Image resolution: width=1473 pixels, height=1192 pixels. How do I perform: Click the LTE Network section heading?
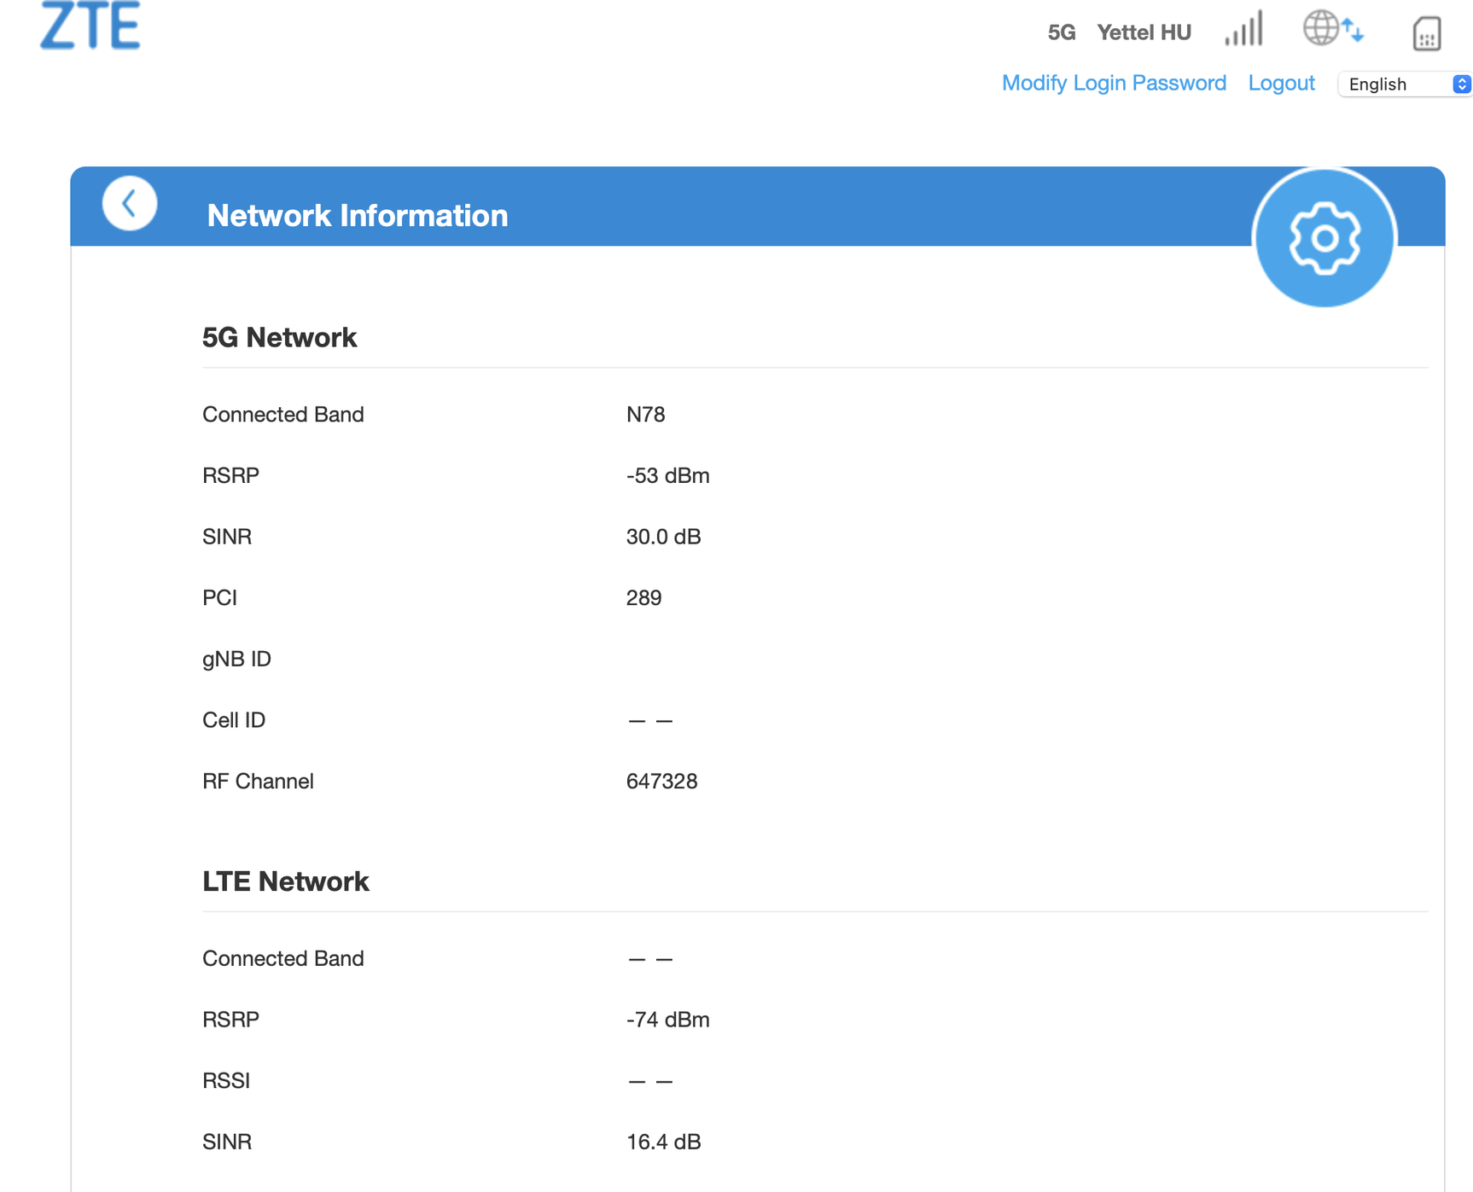click(286, 881)
